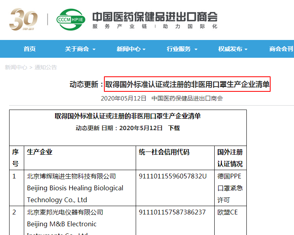294x235 pixels.
Task: Open the 商会会刊 menu item
Action: click(281, 49)
